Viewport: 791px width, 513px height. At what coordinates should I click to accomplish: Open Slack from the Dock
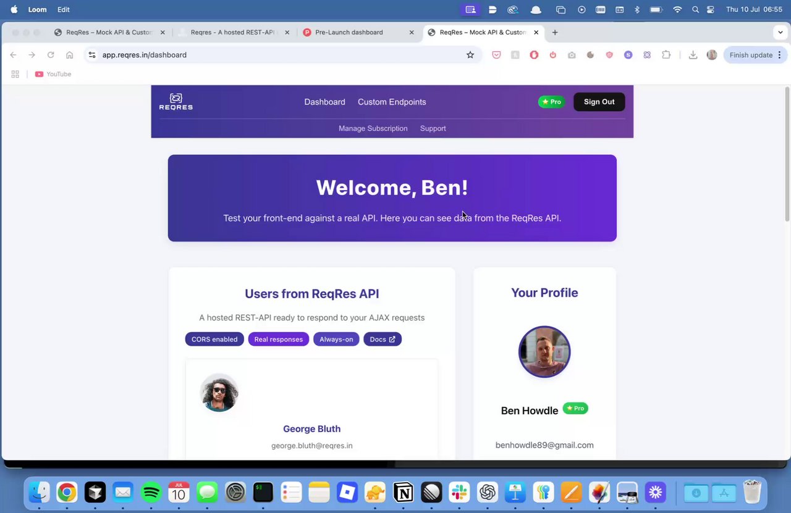(459, 492)
